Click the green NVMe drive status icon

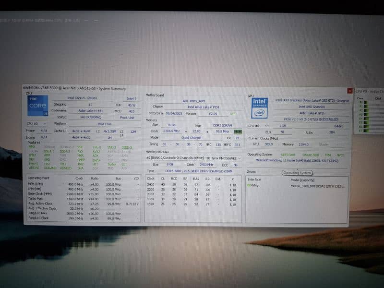pos(249,185)
